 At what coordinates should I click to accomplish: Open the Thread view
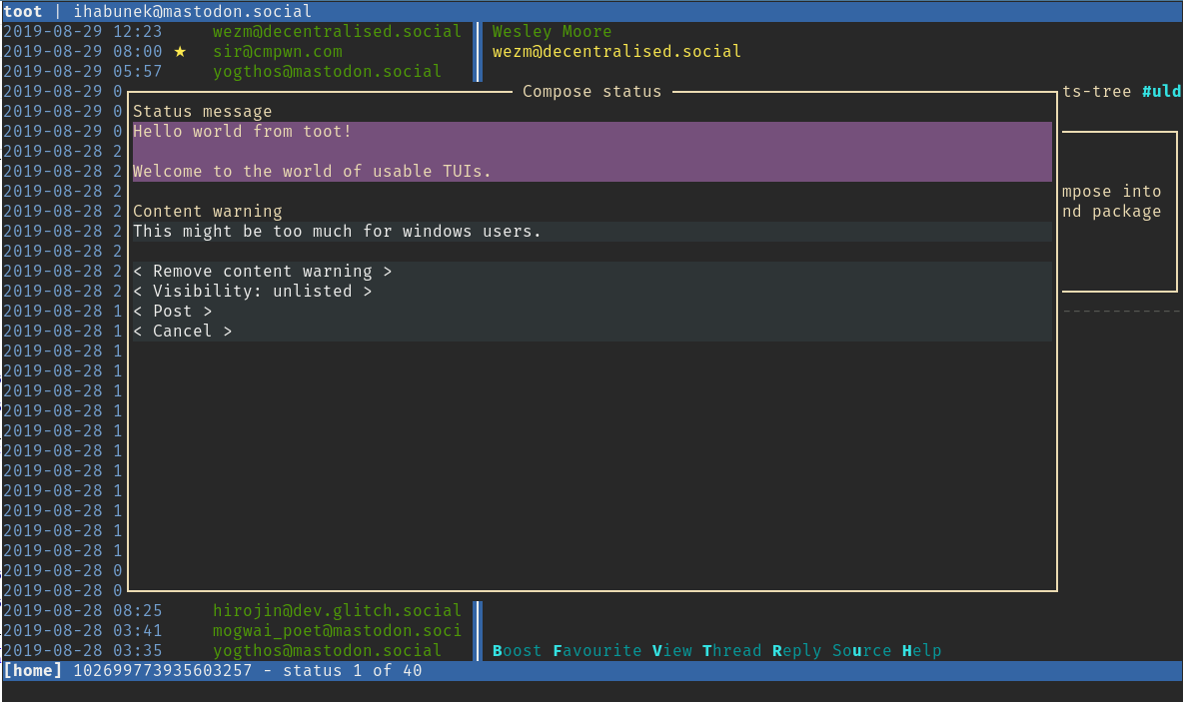pos(731,651)
